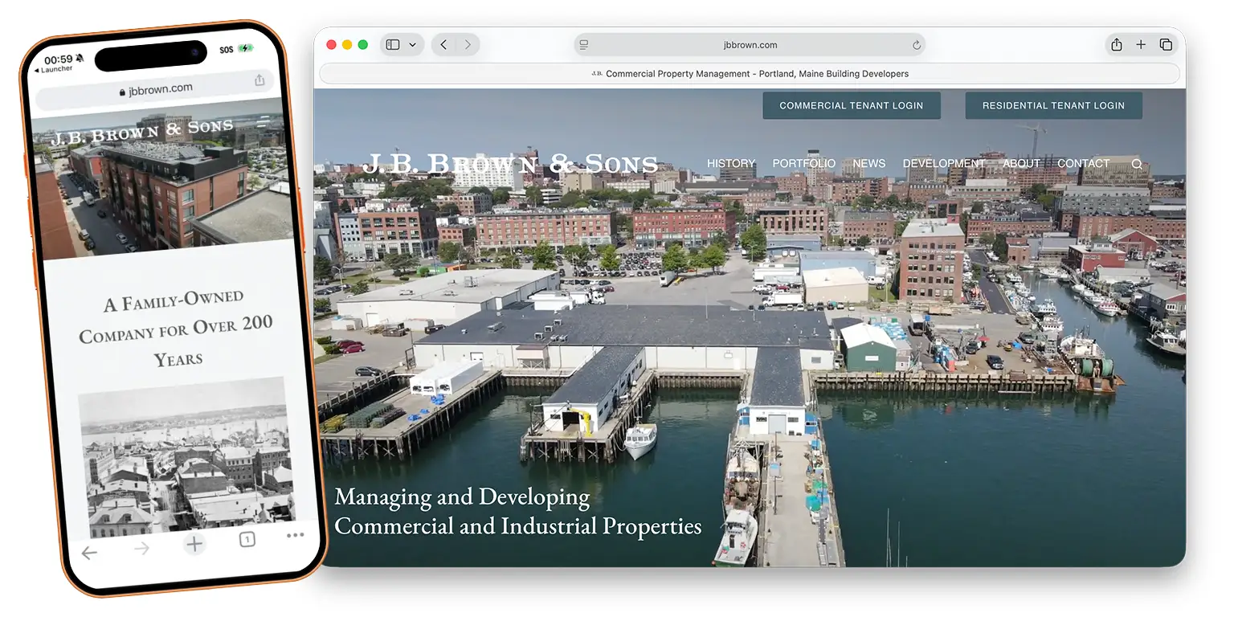Go back using the phone browser's back arrow
This screenshot has height=617, width=1234.
89,553
